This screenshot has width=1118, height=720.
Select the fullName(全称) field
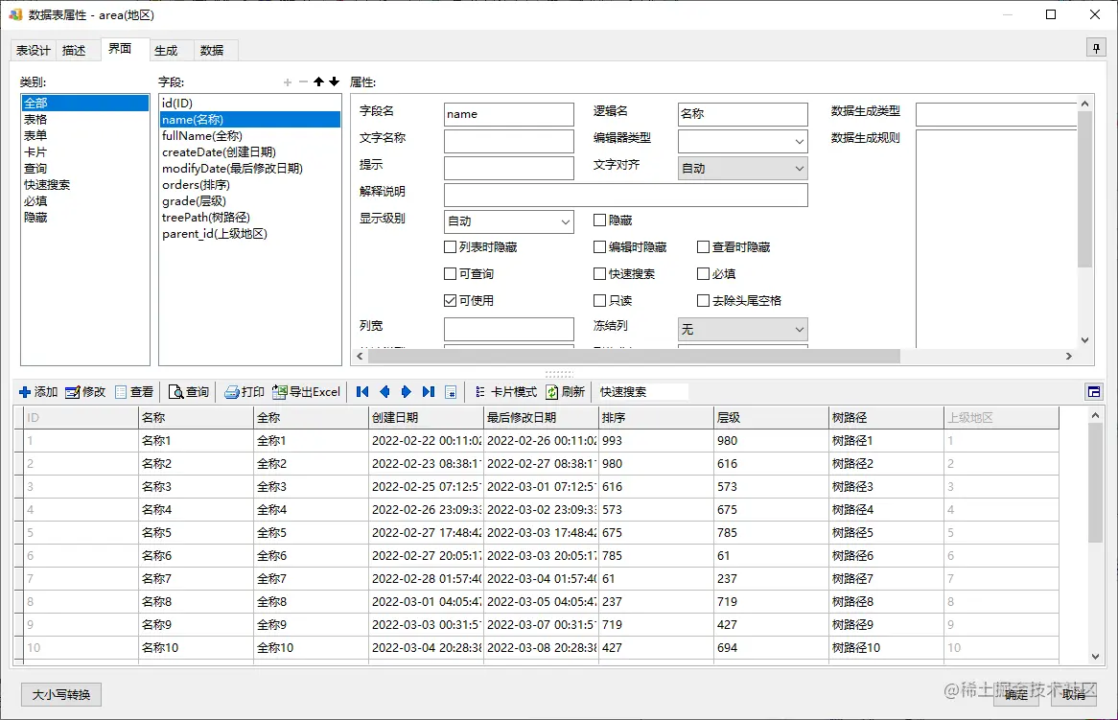(x=249, y=135)
